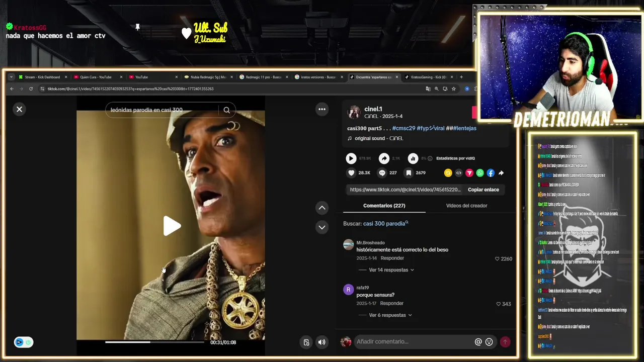Select the video URL text field
The height and width of the screenshot is (362, 644).
click(x=405, y=190)
